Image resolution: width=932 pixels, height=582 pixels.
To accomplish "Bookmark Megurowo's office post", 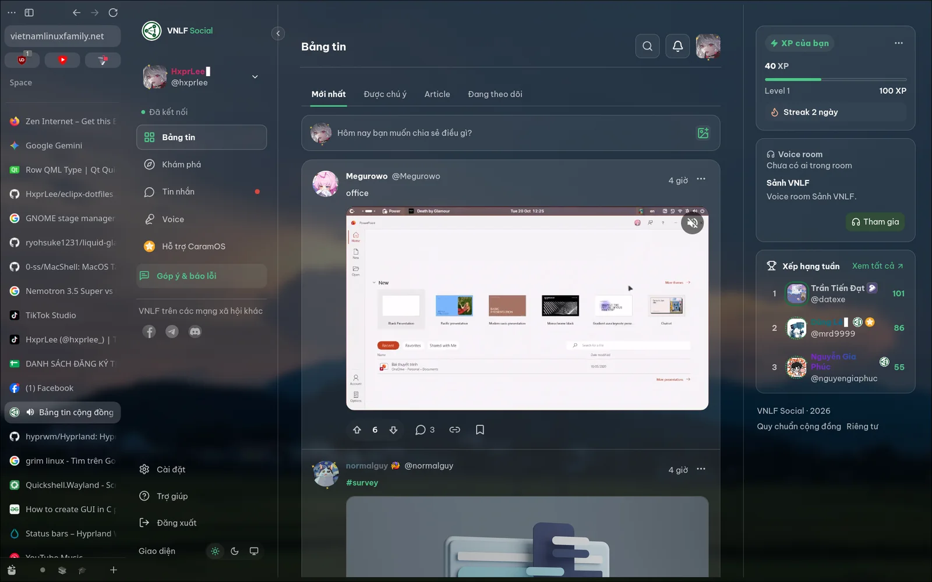I will pos(480,430).
